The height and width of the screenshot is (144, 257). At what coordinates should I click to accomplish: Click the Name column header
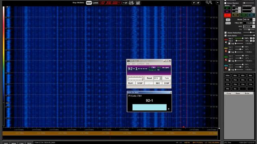point(238,93)
